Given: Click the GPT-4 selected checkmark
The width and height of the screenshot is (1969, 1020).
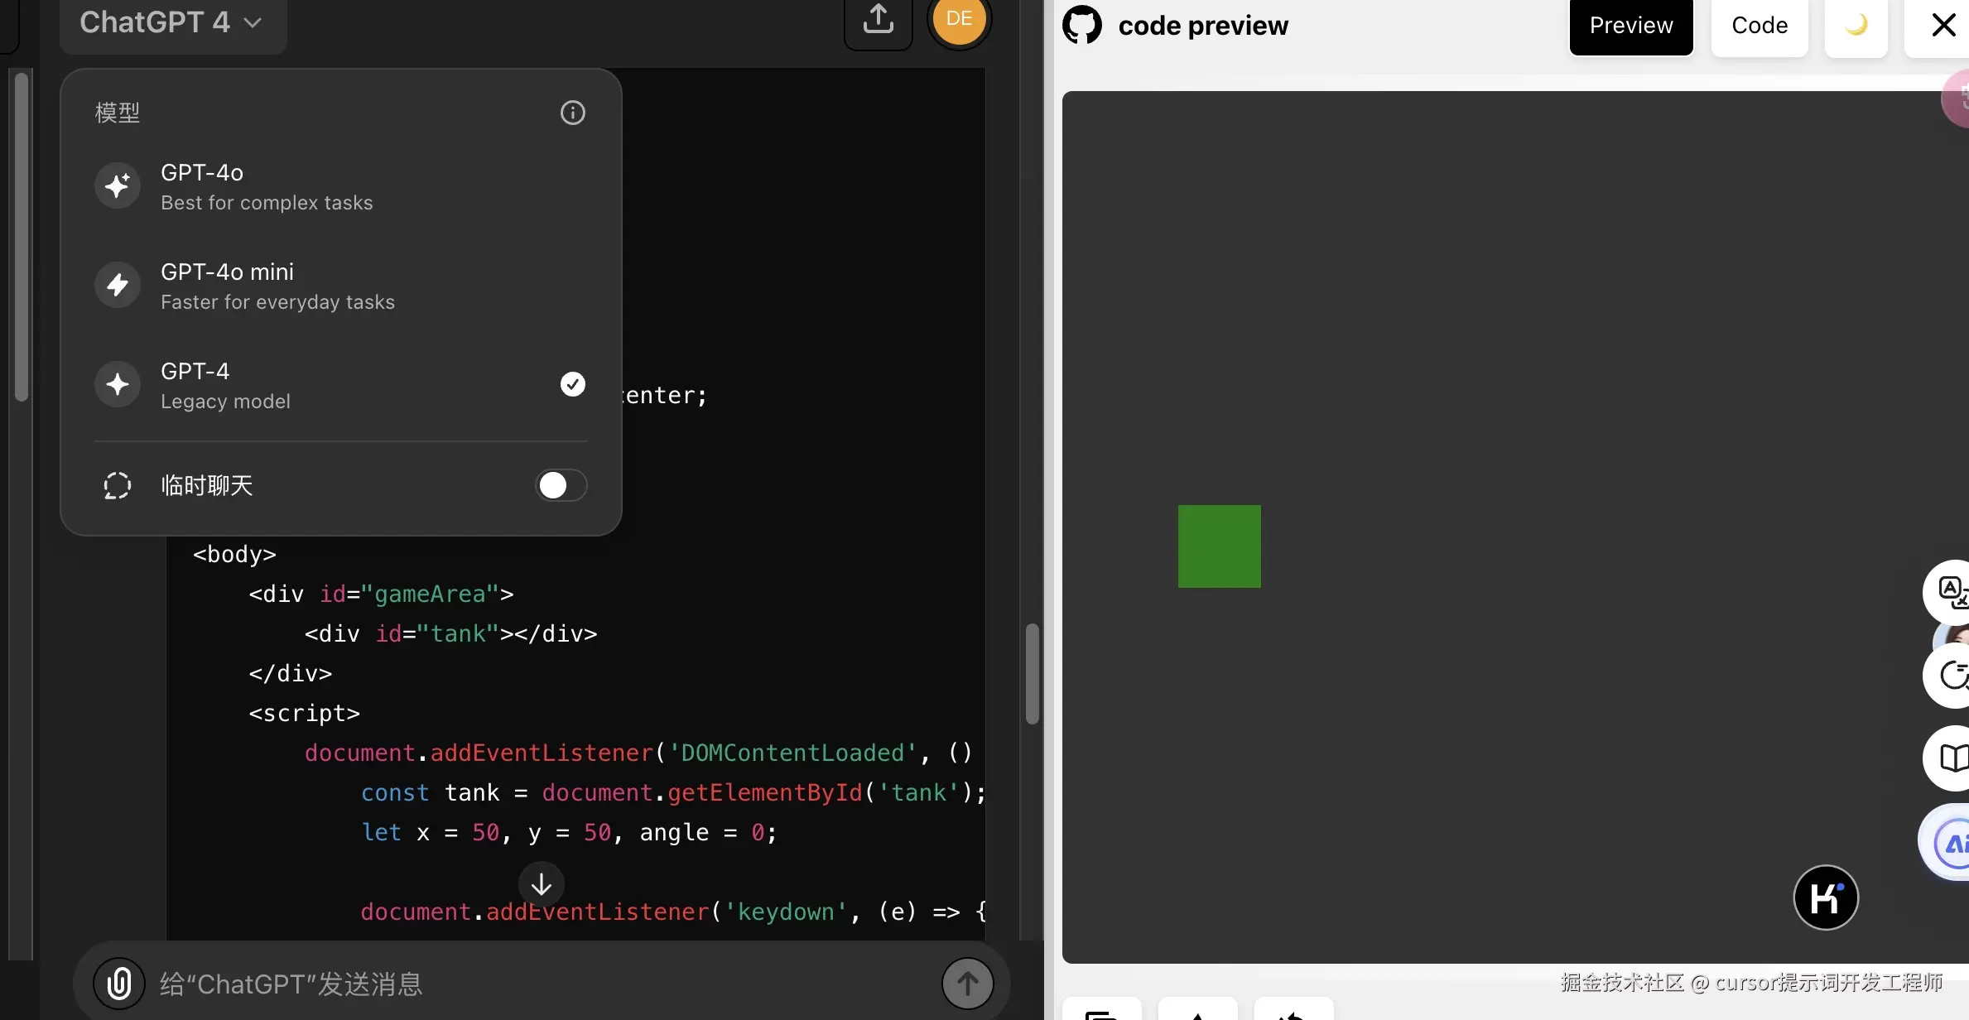Looking at the screenshot, I should (x=572, y=384).
